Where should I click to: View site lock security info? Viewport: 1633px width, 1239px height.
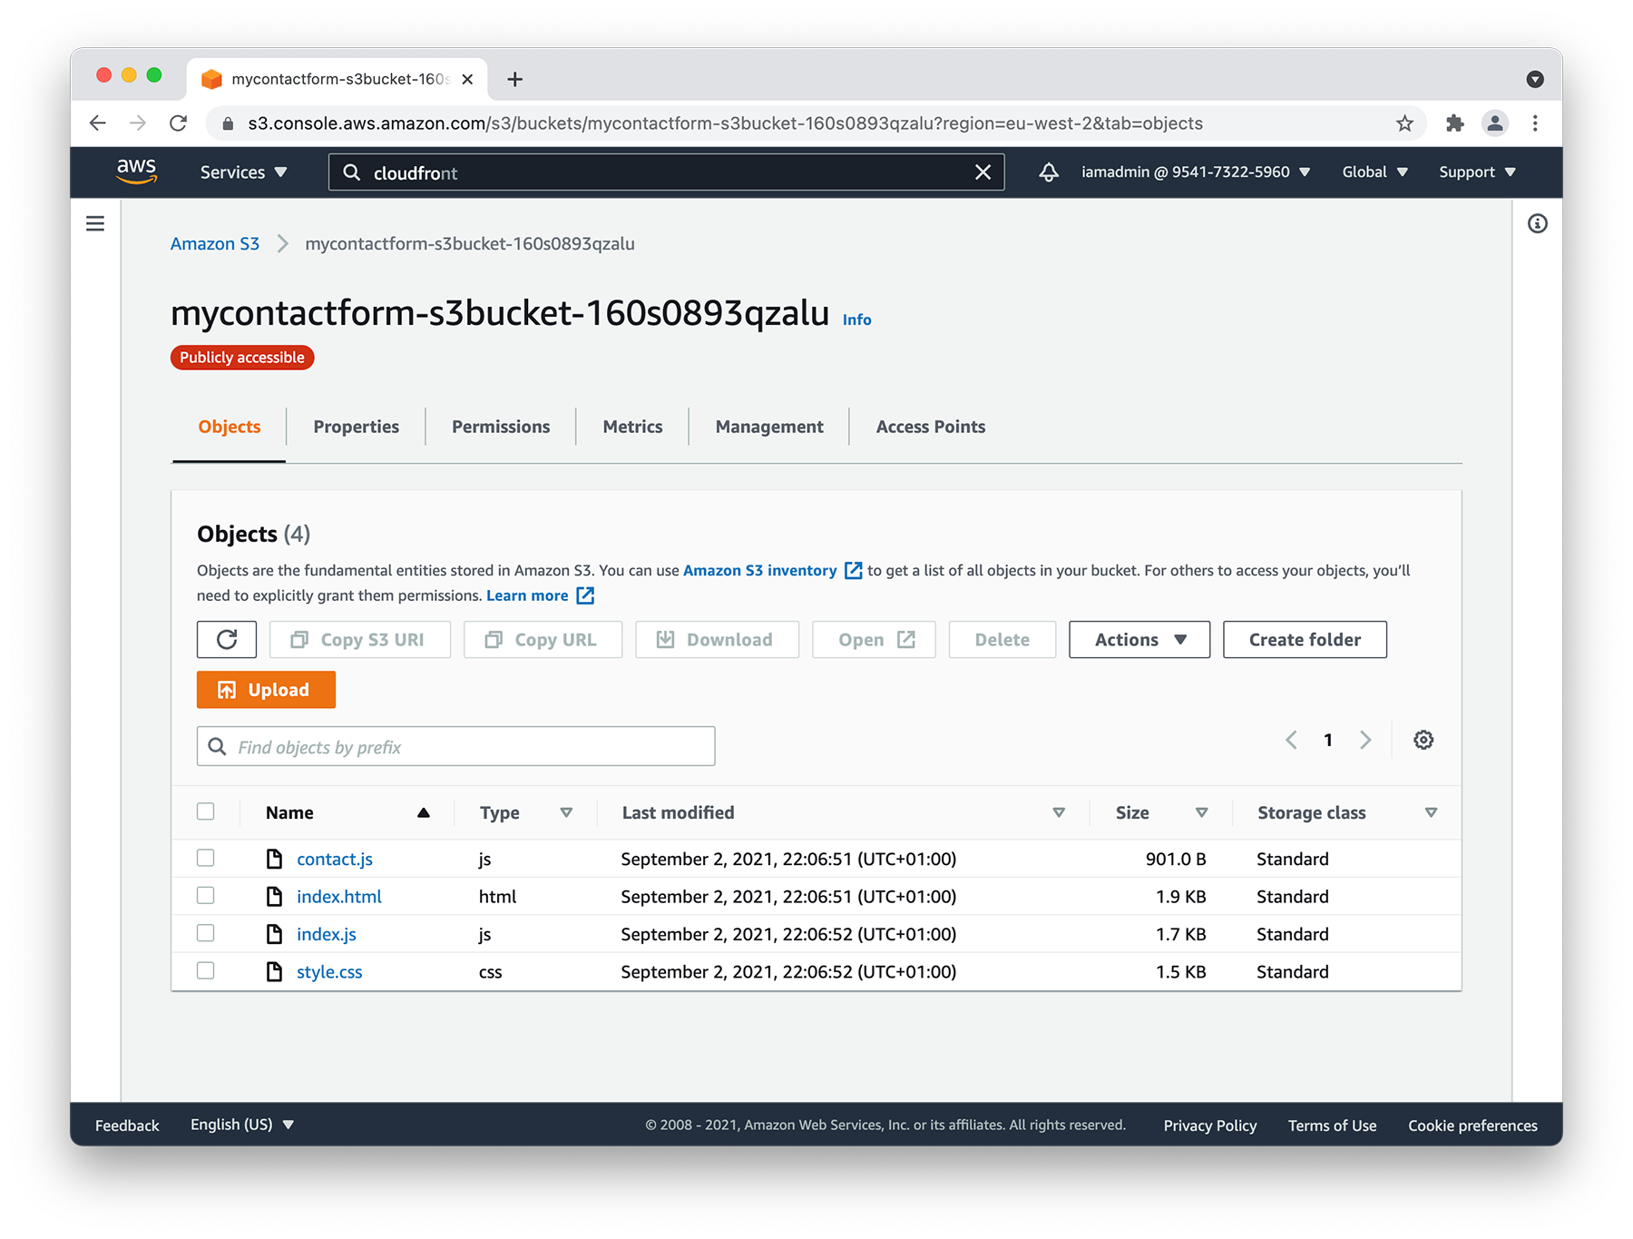click(x=228, y=123)
